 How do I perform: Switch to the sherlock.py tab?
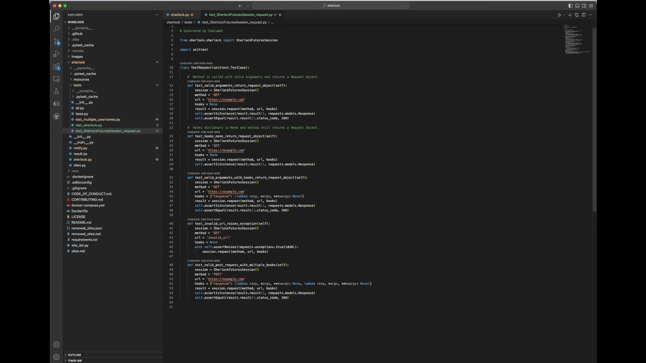(180, 15)
